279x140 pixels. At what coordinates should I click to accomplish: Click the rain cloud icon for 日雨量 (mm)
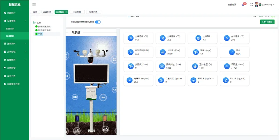tap(227, 66)
